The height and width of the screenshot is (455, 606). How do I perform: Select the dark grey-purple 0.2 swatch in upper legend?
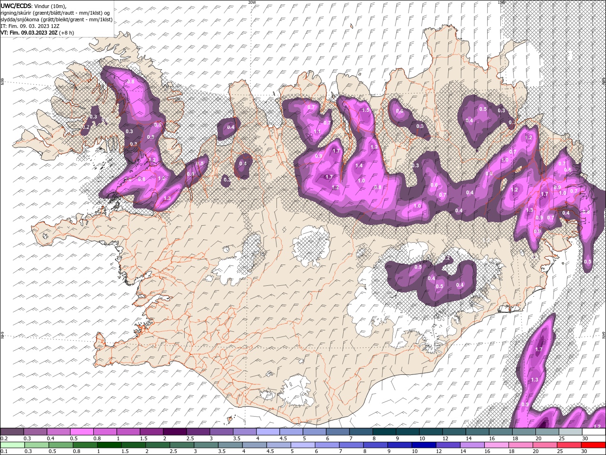pyautogui.click(x=12, y=432)
